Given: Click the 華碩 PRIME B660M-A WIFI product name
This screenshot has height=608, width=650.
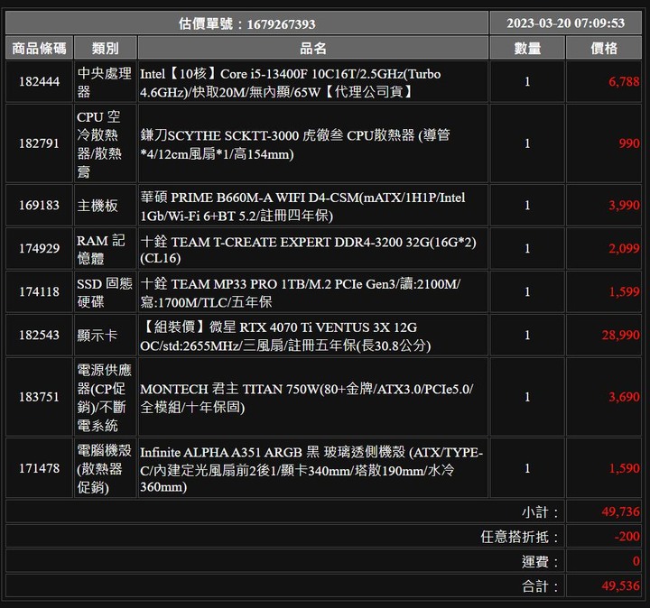Looking at the screenshot, I should [302, 207].
